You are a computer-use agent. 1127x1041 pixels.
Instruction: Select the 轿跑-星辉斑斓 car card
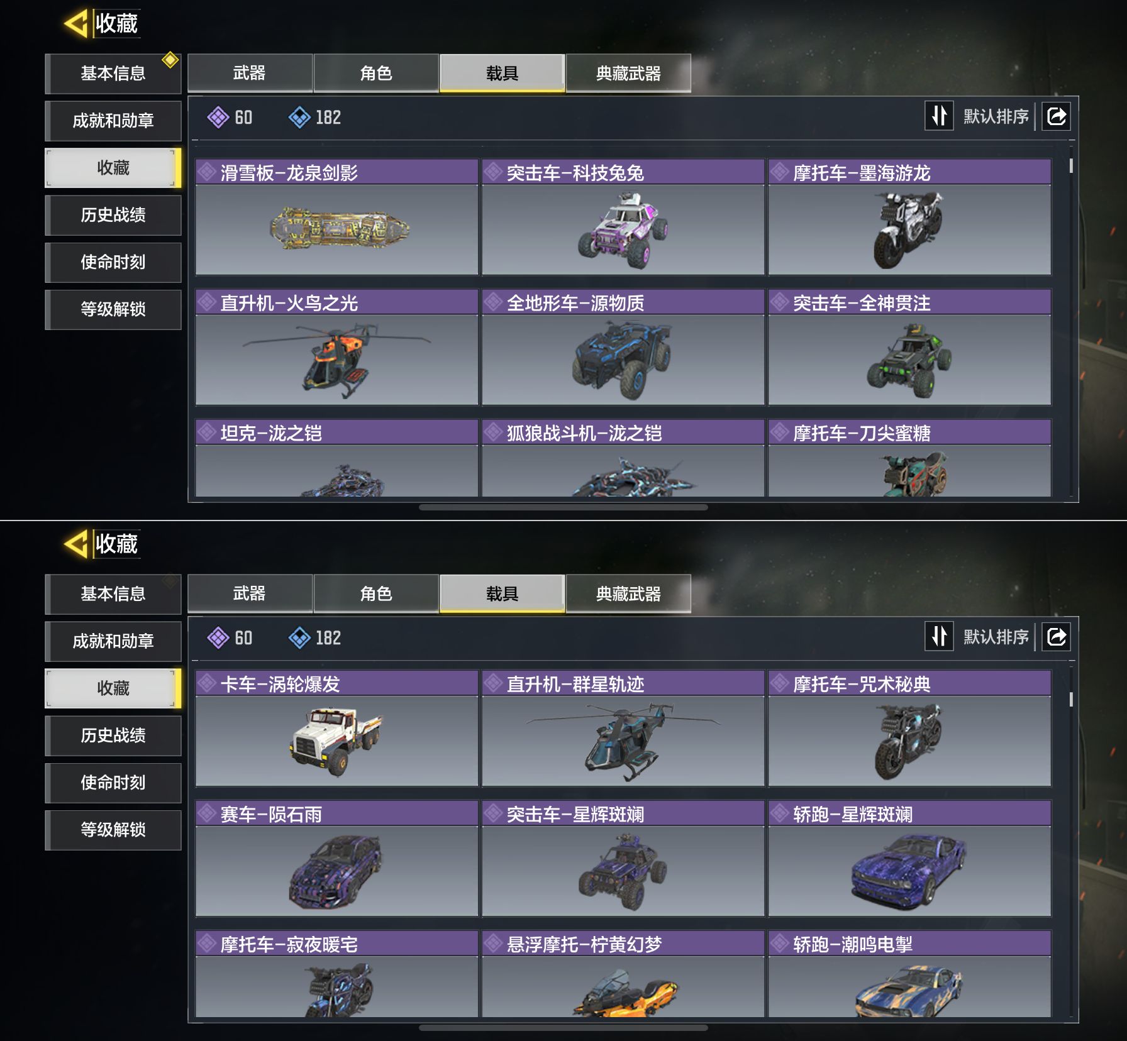point(909,858)
